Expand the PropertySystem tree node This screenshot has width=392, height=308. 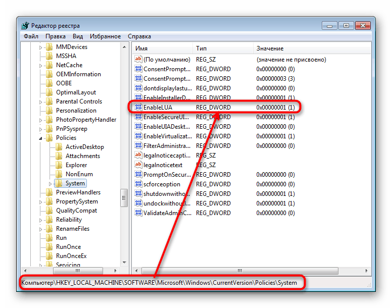(41, 202)
